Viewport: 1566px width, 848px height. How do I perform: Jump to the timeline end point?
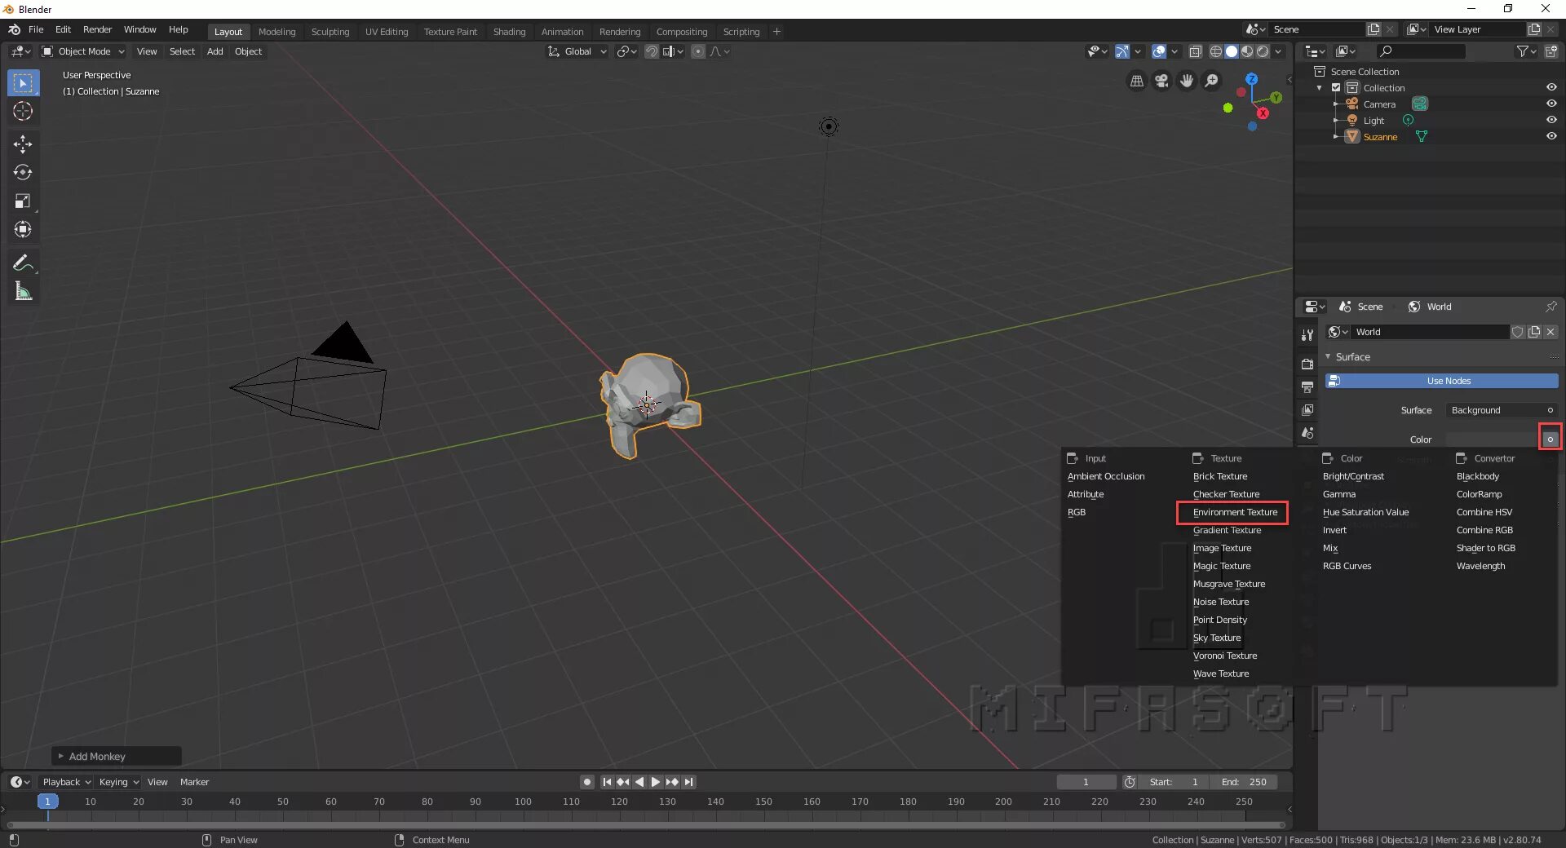point(688,782)
